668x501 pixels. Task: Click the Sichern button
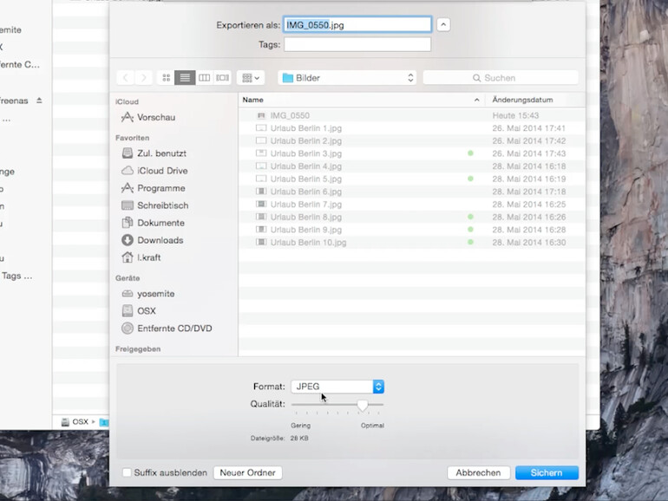click(546, 473)
